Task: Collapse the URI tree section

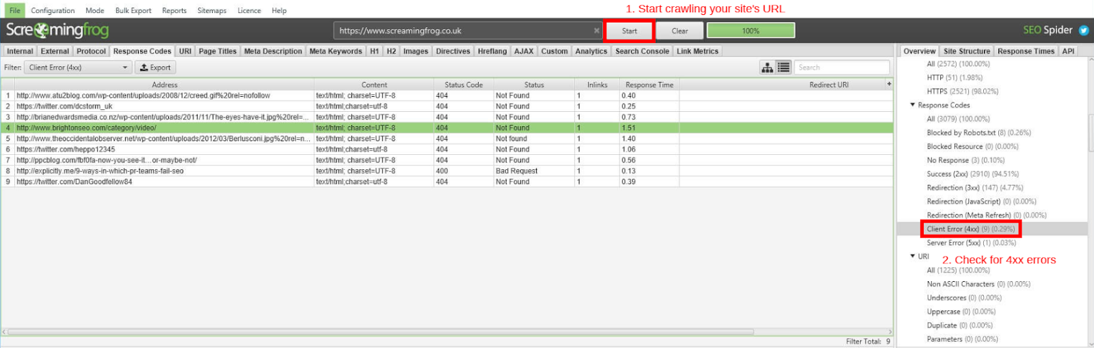Action: 913,257
